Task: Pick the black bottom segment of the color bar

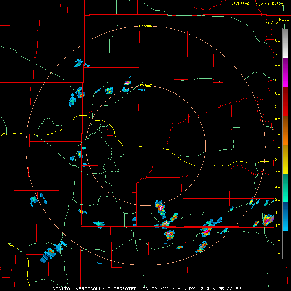Action: point(286,245)
